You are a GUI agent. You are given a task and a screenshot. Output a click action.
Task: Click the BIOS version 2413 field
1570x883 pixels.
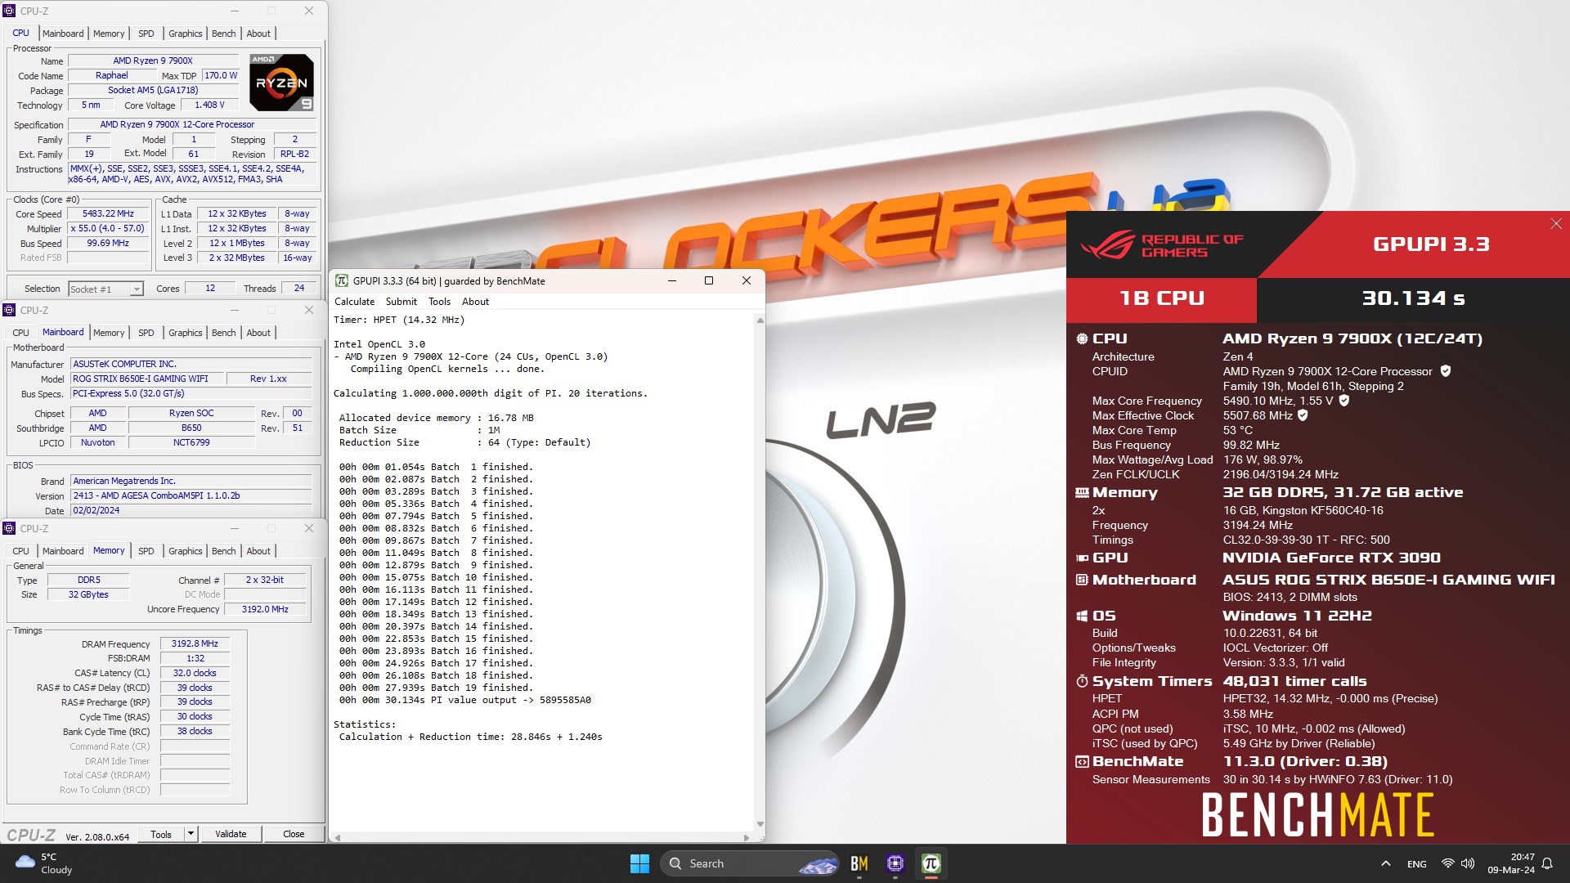(x=191, y=496)
